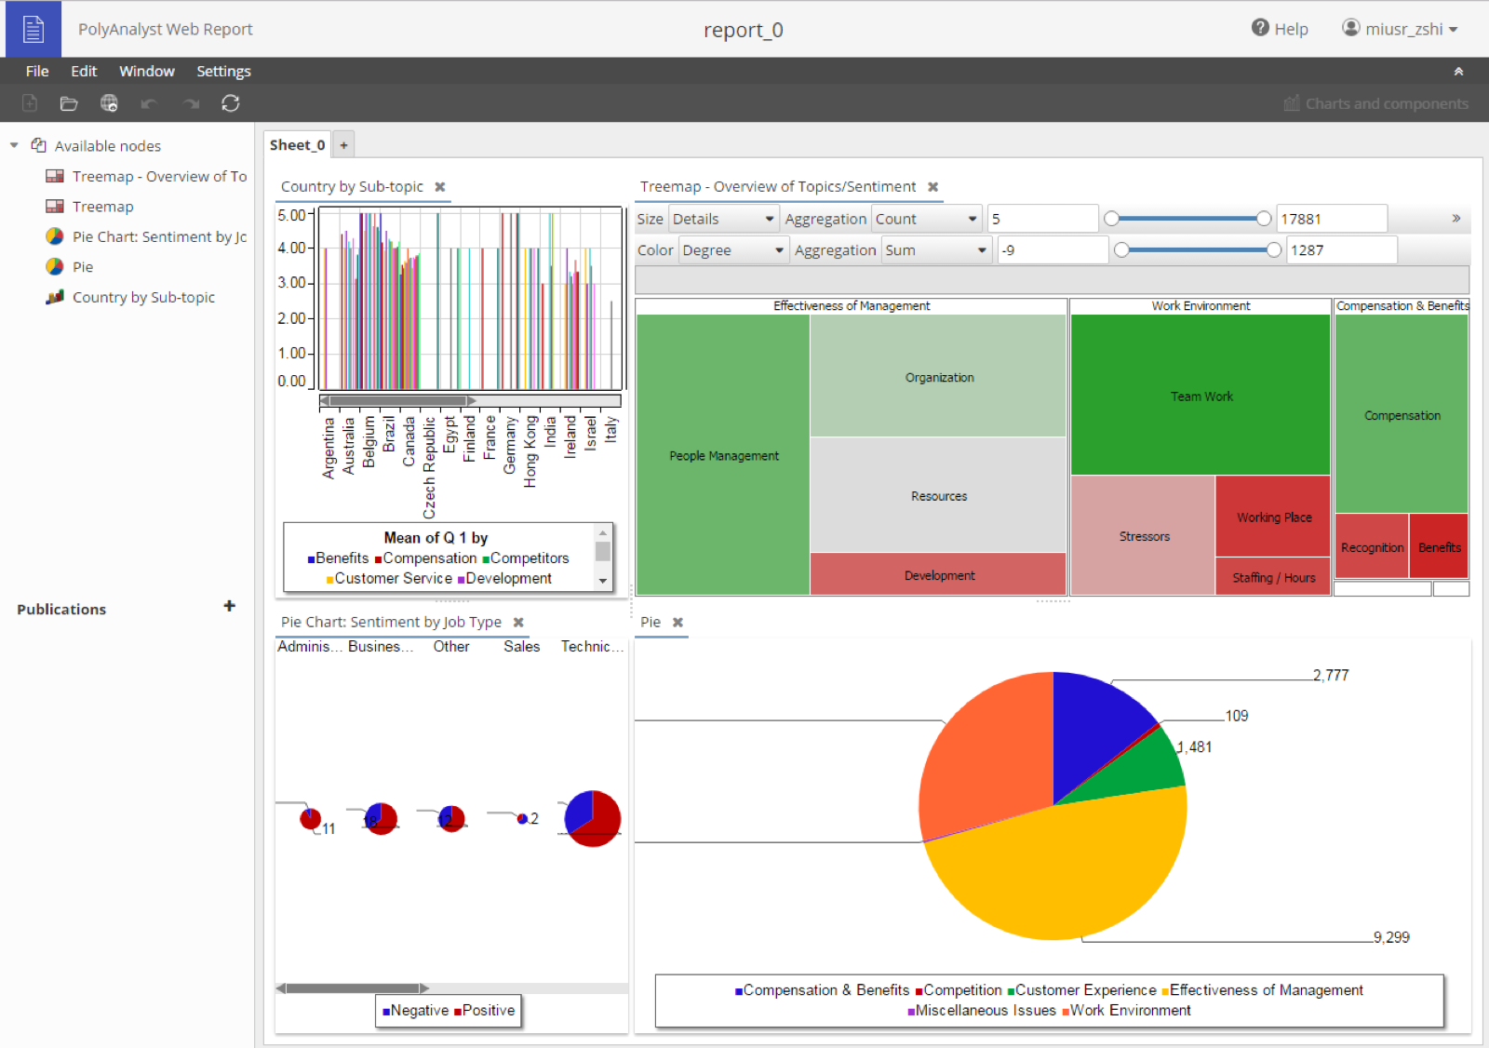Screen dimensions: 1489x1048
Task: Close the Treemap Overview panel
Action: (933, 186)
